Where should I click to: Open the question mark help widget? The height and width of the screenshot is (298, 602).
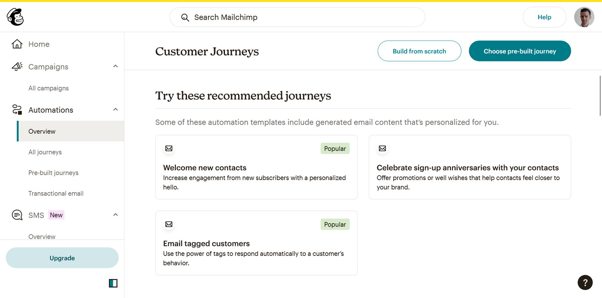585,282
